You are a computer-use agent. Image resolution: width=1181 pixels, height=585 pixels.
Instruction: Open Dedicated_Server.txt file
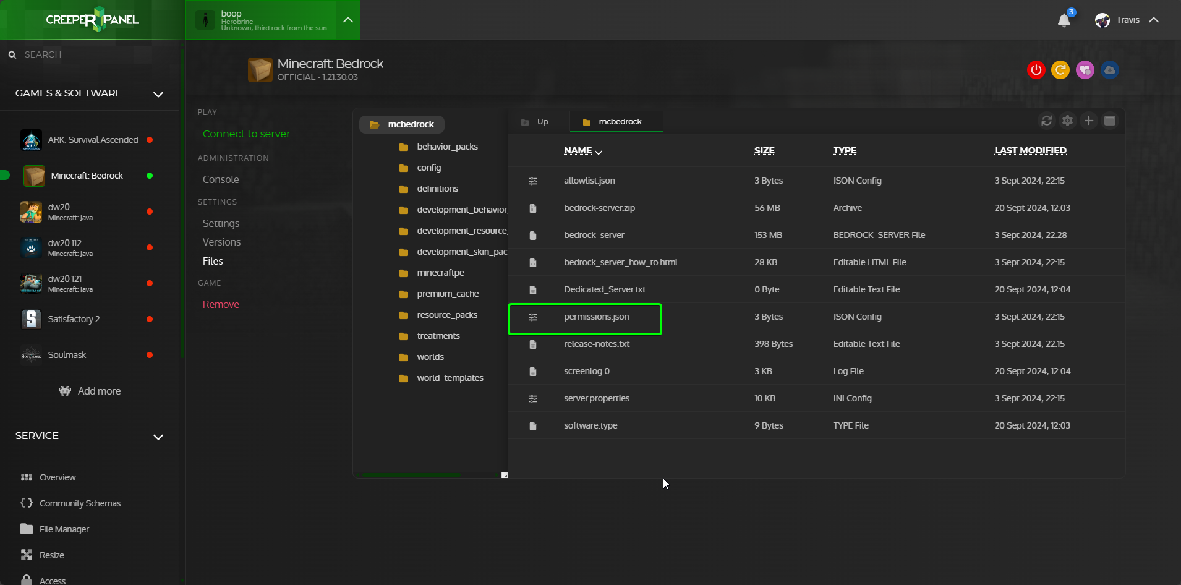(x=605, y=289)
